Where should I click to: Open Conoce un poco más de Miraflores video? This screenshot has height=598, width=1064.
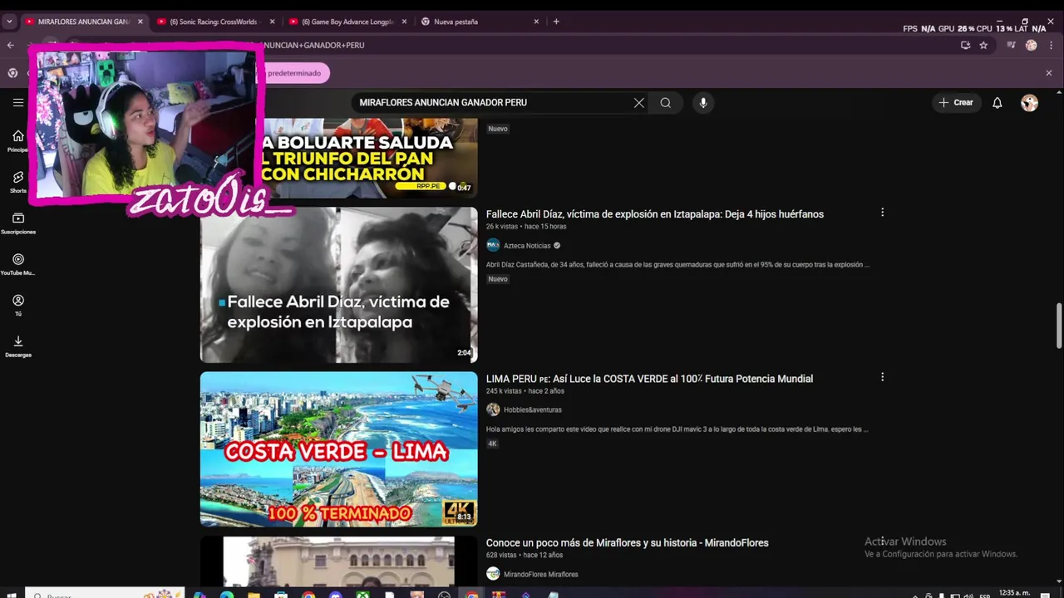click(627, 543)
